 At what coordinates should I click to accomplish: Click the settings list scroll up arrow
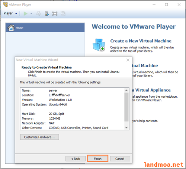pyautogui.click(x=126, y=90)
